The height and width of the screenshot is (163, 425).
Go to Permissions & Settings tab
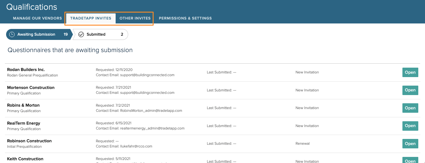(x=185, y=18)
